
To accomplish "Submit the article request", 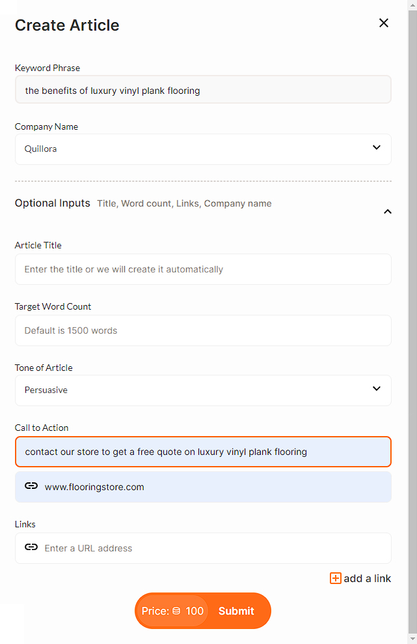I will tap(236, 611).
